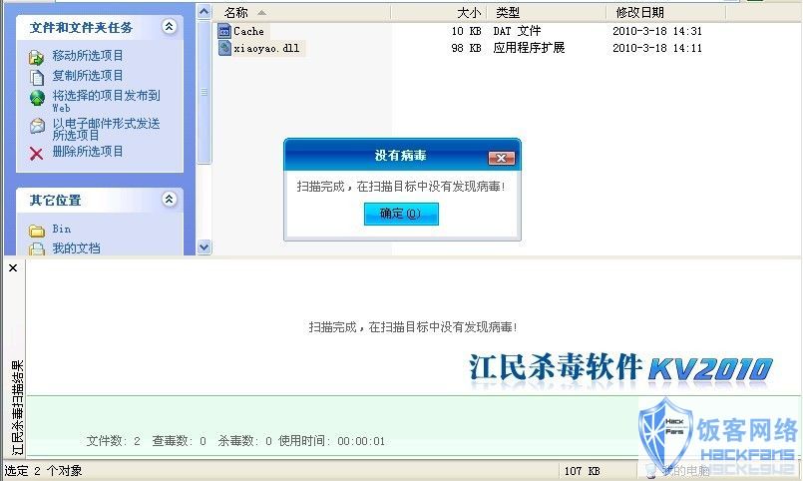Click the 10 KB size cell

pyautogui.click(x=466, y=31)
